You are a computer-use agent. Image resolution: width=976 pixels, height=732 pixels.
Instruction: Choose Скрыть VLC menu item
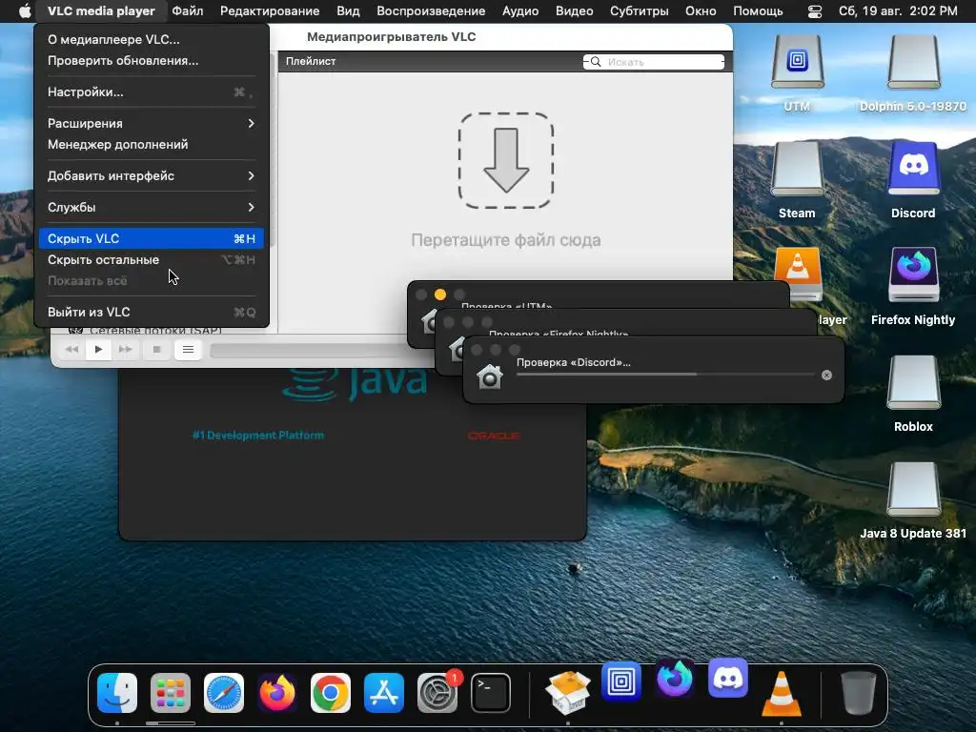click(152, 238)
